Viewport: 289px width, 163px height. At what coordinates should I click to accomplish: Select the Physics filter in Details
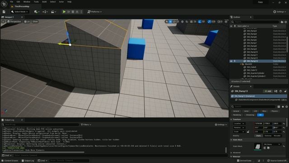[275, 111]
